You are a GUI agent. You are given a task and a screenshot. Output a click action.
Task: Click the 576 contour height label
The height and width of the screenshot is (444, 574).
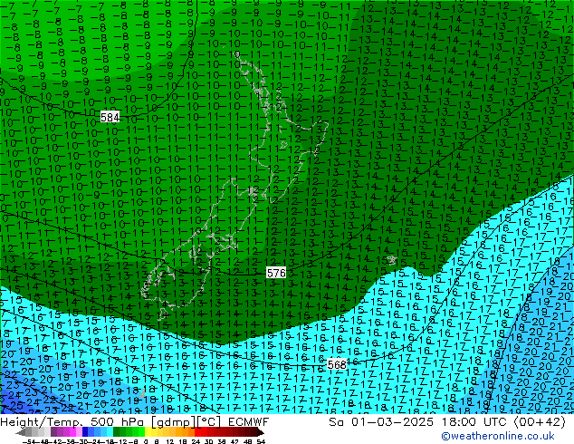276,273
